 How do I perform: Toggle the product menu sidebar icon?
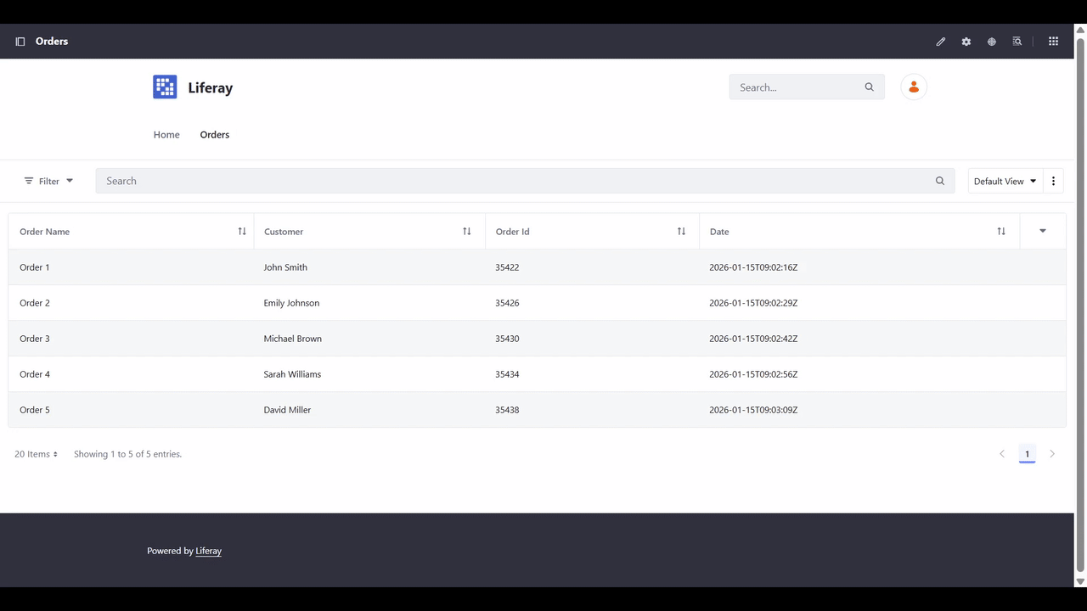(20, 42)
